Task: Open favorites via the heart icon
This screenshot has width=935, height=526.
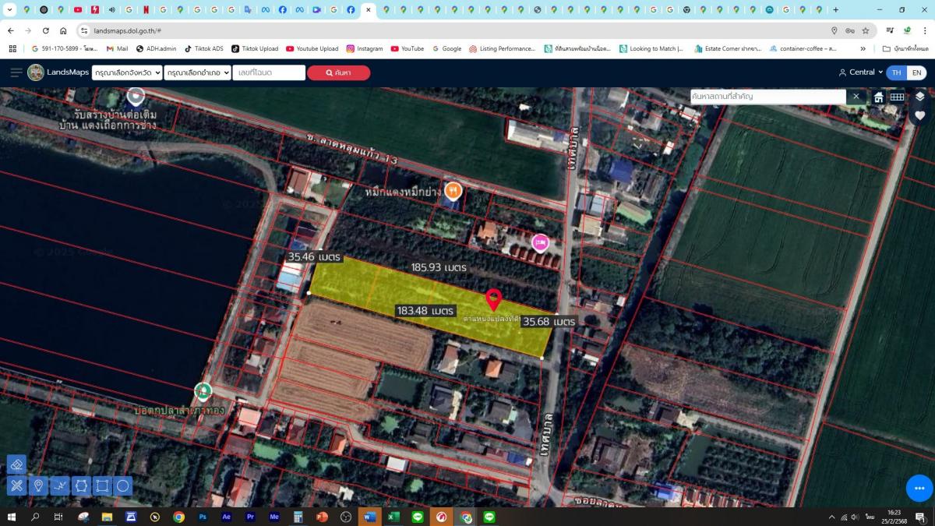Action: point(919,115)
